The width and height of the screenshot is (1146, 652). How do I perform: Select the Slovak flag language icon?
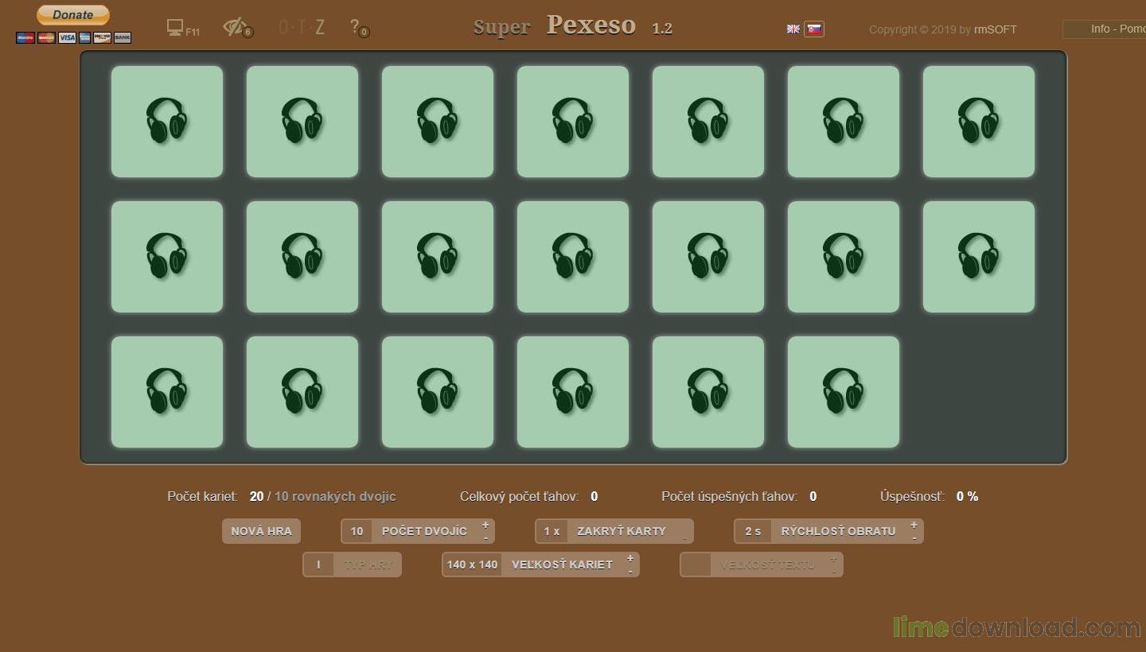click(814, 29)
